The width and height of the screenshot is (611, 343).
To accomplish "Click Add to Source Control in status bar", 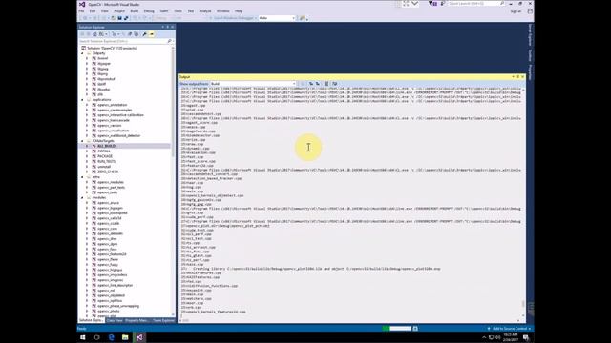I will (x=510, y=329).
